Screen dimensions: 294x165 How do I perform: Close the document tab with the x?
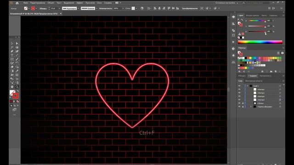coord(61,14)
